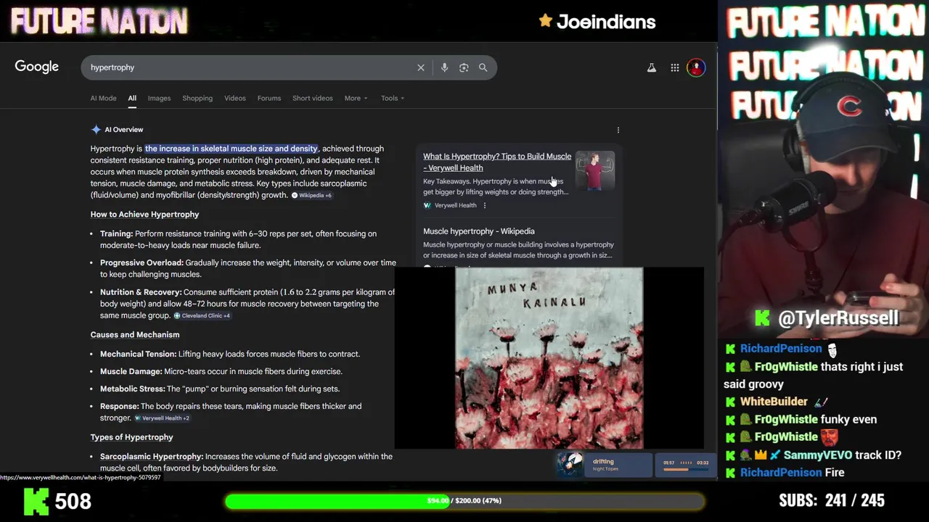
Task: Click the Google logo
Action: pos(37,67)
